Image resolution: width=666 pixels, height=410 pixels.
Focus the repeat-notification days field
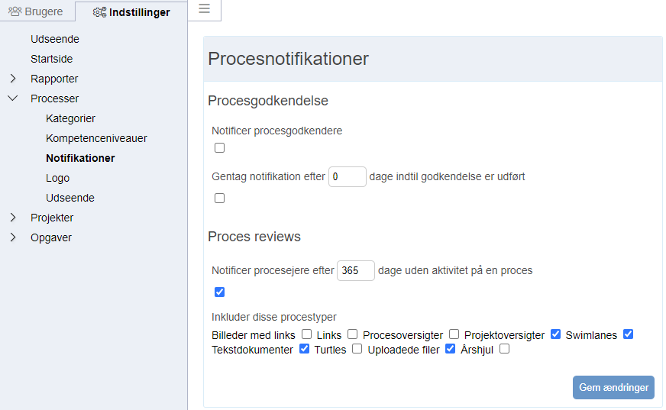click(347, 176)
